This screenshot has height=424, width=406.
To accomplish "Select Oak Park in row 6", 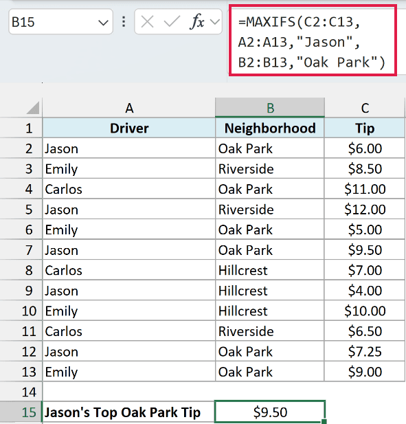I will (x=270, y=230).
